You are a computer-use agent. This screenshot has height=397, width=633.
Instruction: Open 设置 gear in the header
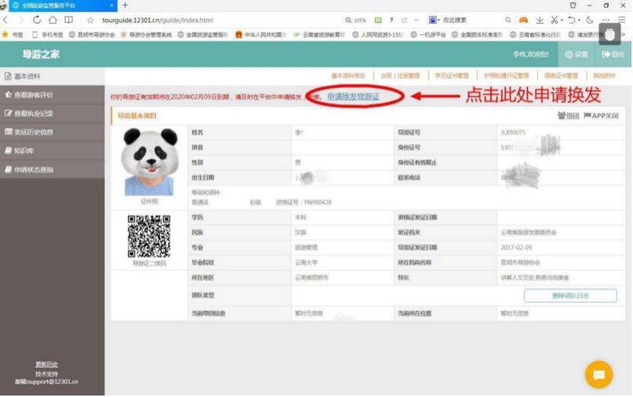(x=576, y=55)
